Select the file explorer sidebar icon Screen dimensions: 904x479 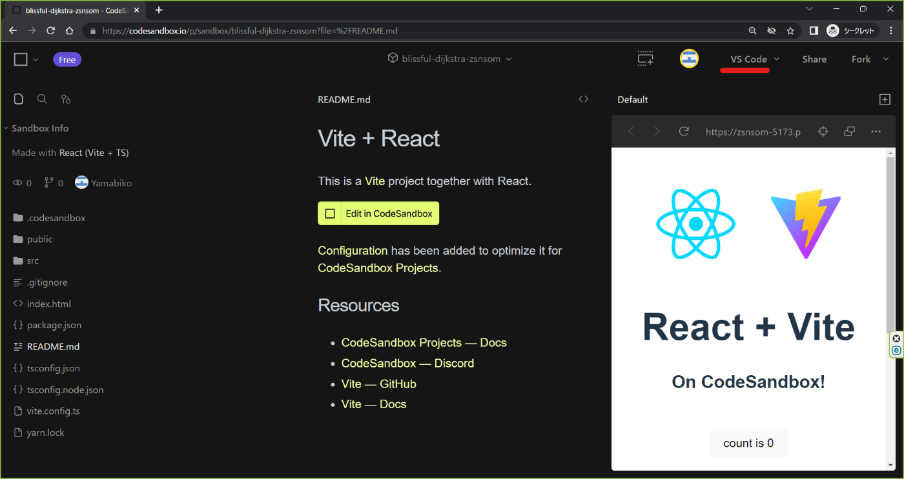point(19,99)
